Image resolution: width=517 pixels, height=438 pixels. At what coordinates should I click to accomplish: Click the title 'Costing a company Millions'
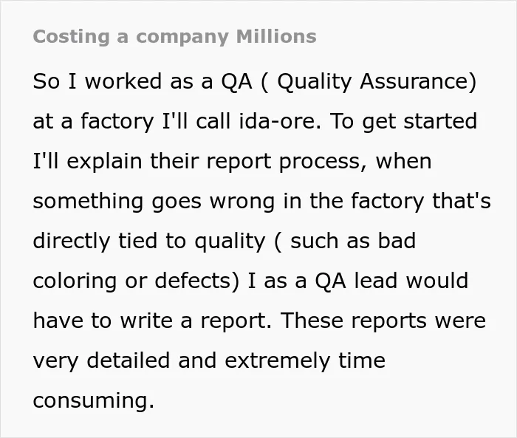pos(175,37)
